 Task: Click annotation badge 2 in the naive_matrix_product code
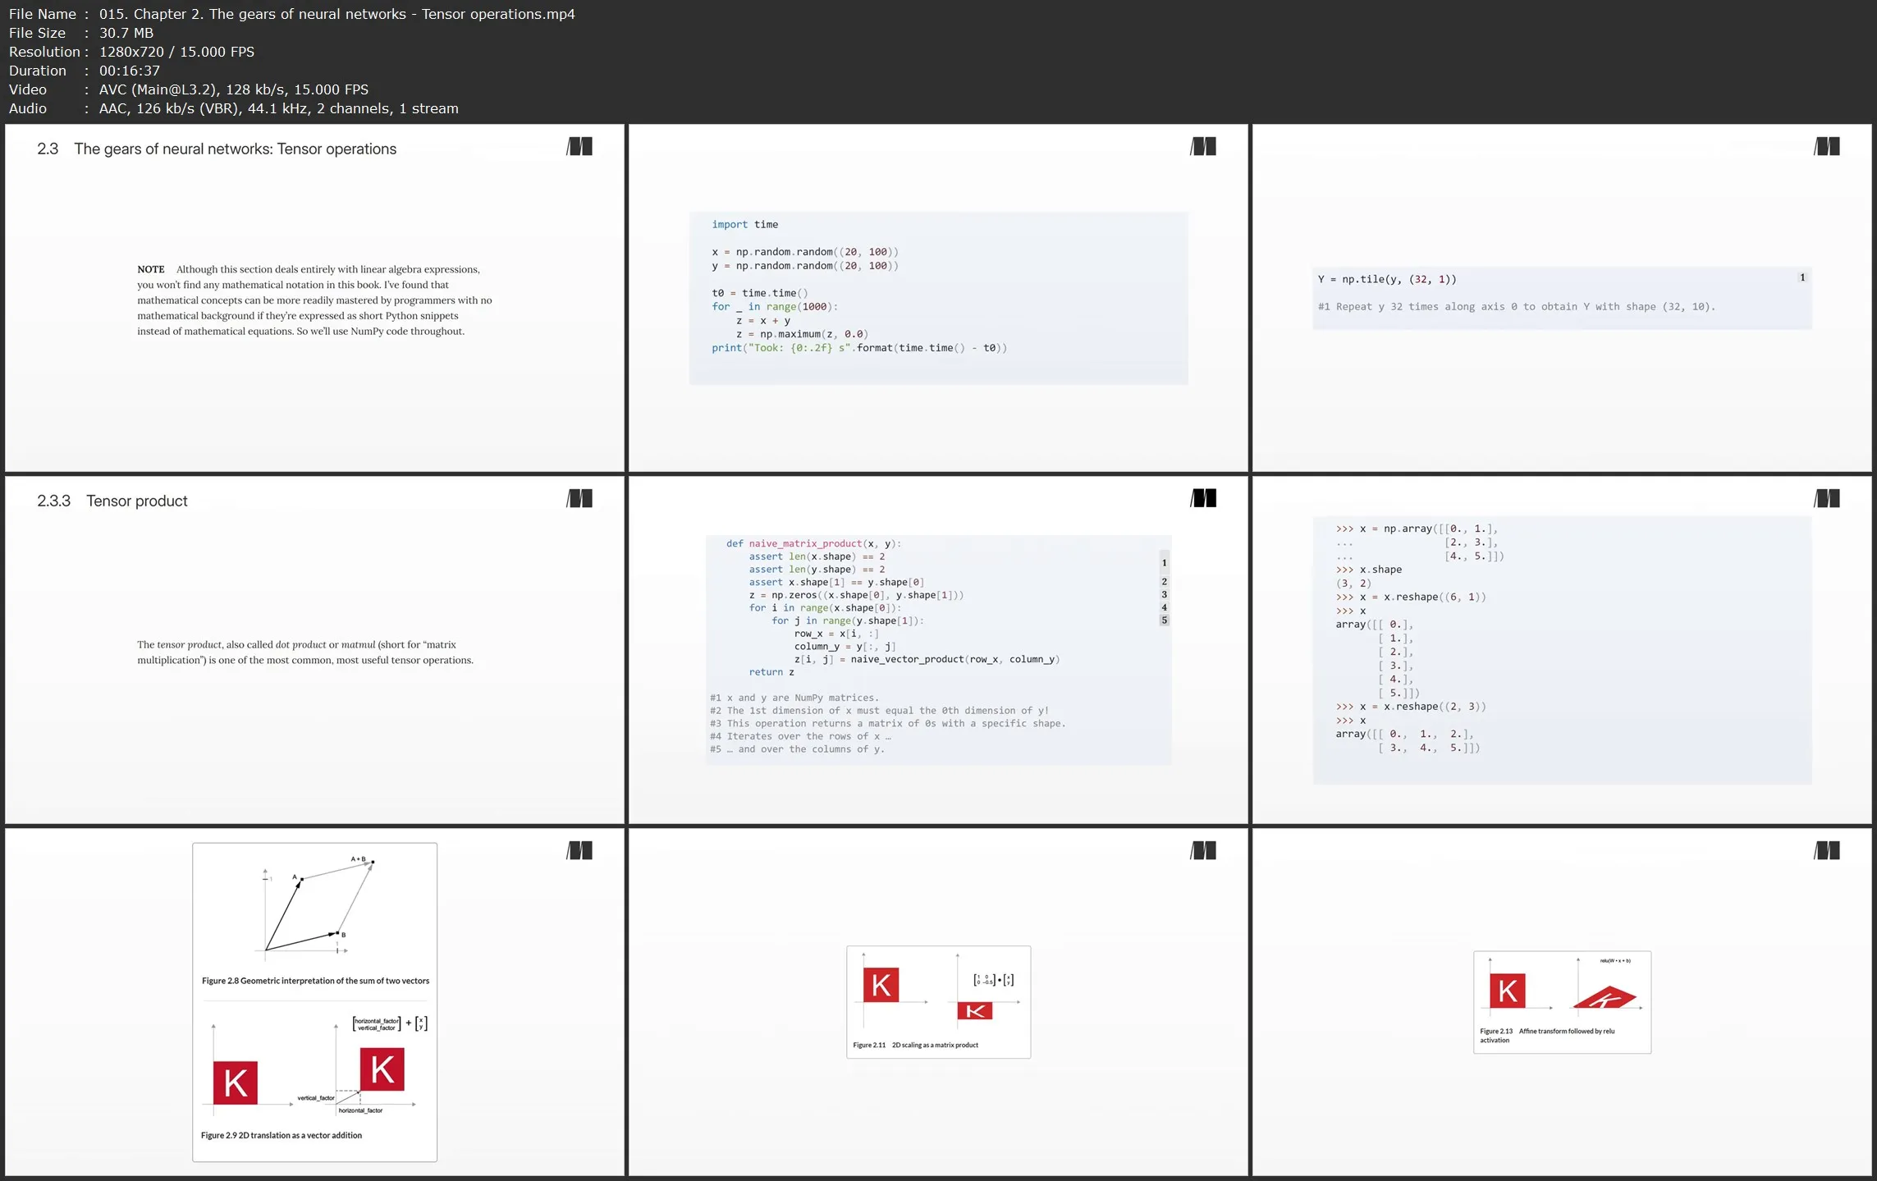1164,582
